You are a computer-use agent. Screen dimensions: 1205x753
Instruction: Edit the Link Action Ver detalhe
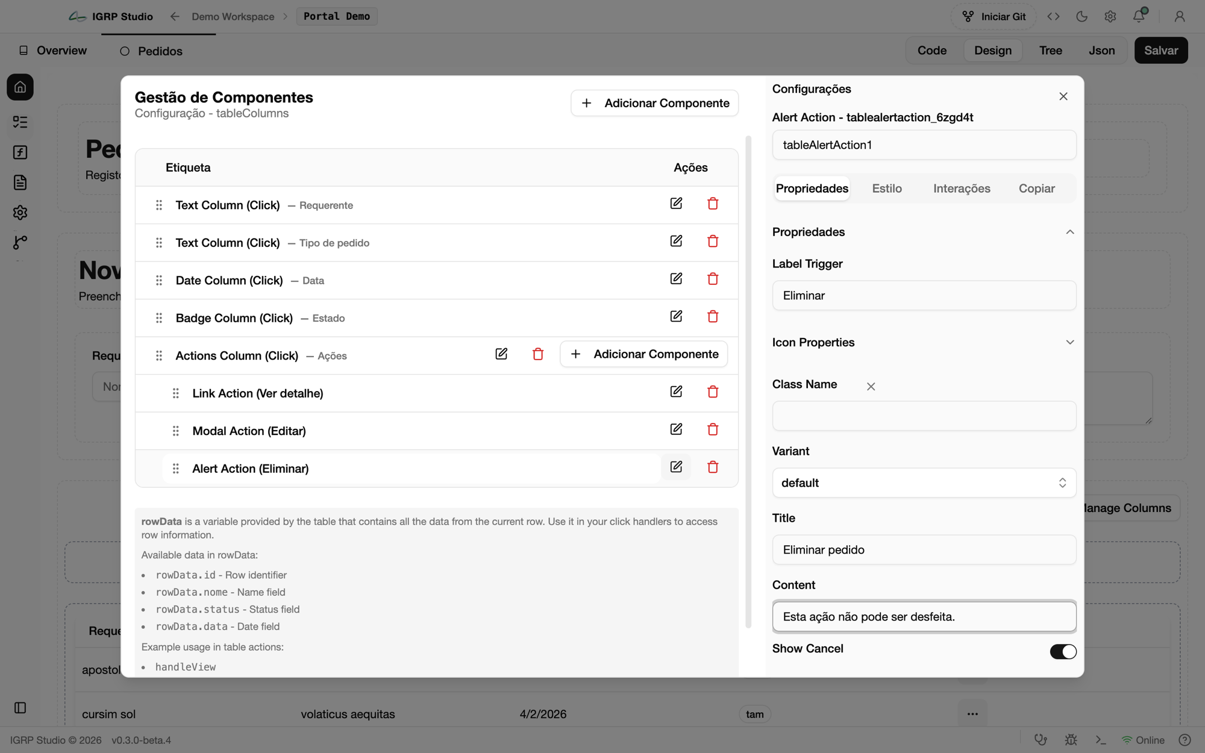coord(676,392)
